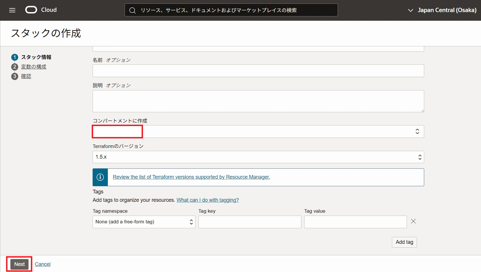Go to step 1 スタック情報
481x272 pixels.
[x=31, y=57]
